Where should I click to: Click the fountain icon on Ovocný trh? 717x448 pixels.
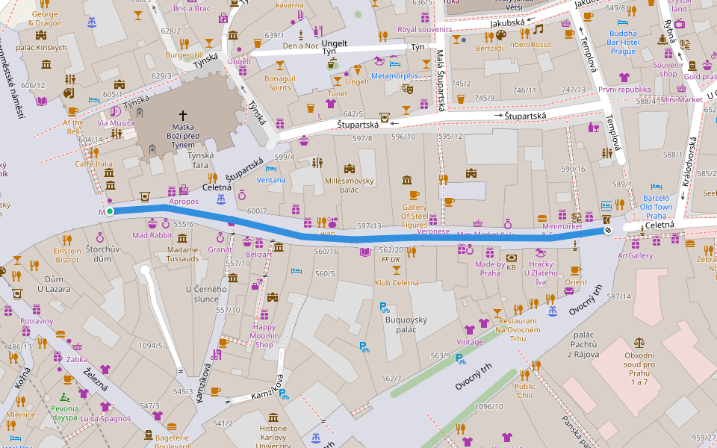(552, 311)
